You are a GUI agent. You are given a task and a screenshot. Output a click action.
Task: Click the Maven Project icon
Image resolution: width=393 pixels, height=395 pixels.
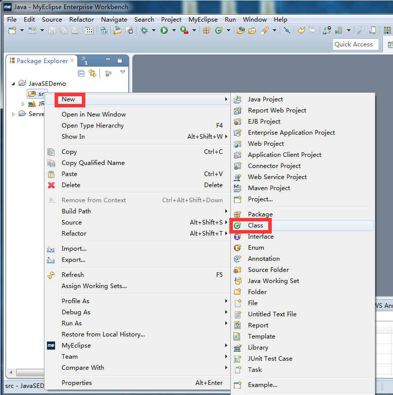pyautogui.click(x=237, y=188)
